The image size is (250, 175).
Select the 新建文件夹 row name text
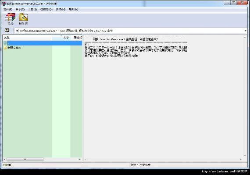tap(14, 48)
